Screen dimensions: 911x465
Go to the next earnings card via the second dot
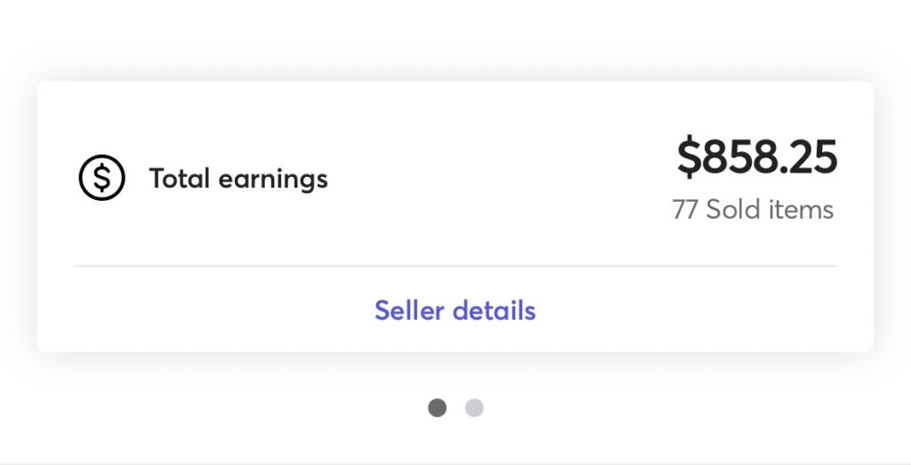474,408
